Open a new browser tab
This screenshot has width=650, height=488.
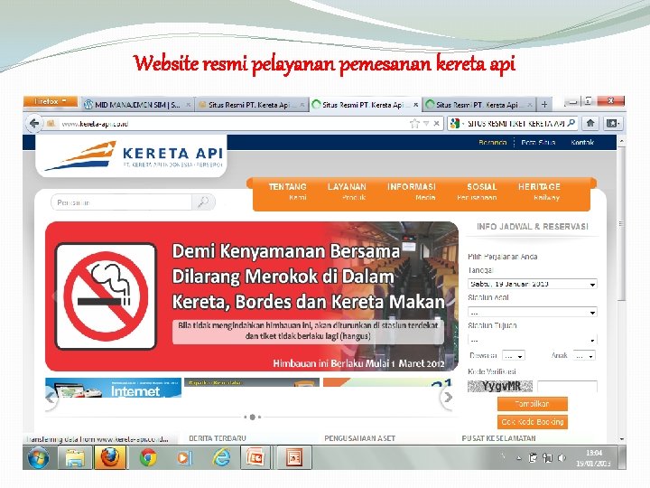tap(544, 105)
